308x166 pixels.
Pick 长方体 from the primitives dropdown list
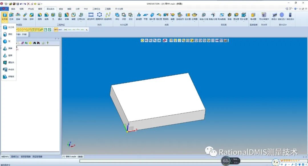(9, 27)
